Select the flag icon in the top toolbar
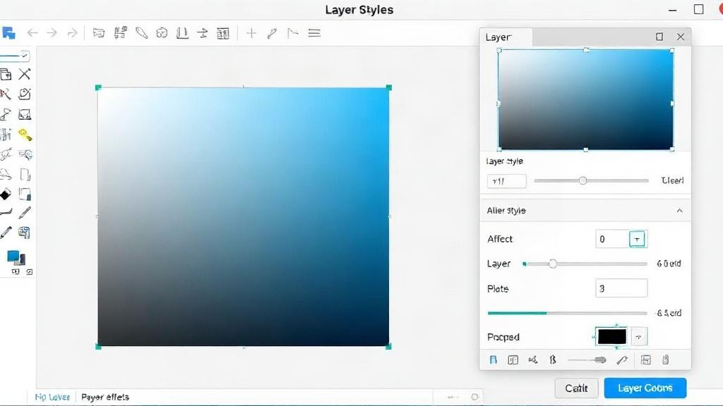This screenshot has width=723, height=406. [x=293, y=33]
